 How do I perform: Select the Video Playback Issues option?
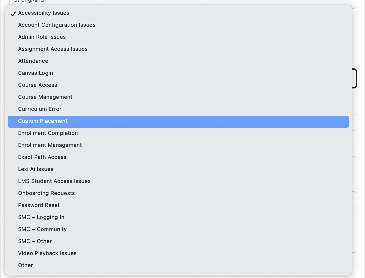coord(47,253)
